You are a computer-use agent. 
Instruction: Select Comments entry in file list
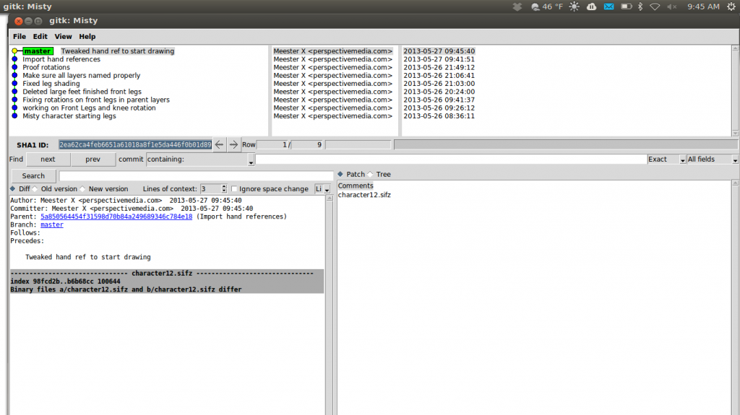click(x=356, y=185)
